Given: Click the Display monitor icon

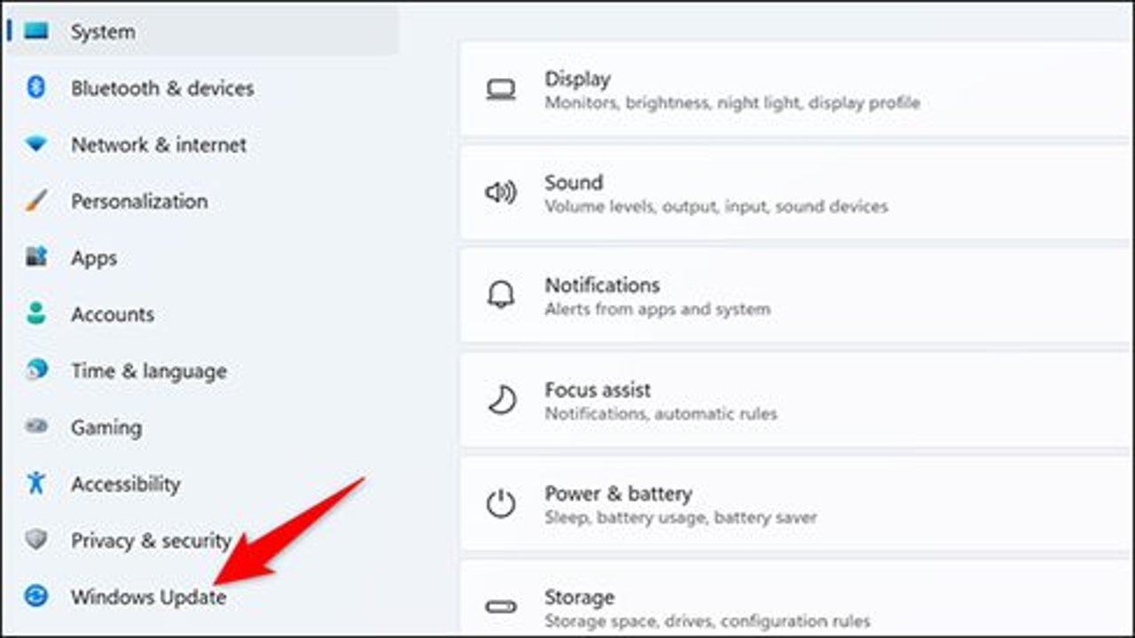Looking at the screenshot, I should [x=502, y=89].
